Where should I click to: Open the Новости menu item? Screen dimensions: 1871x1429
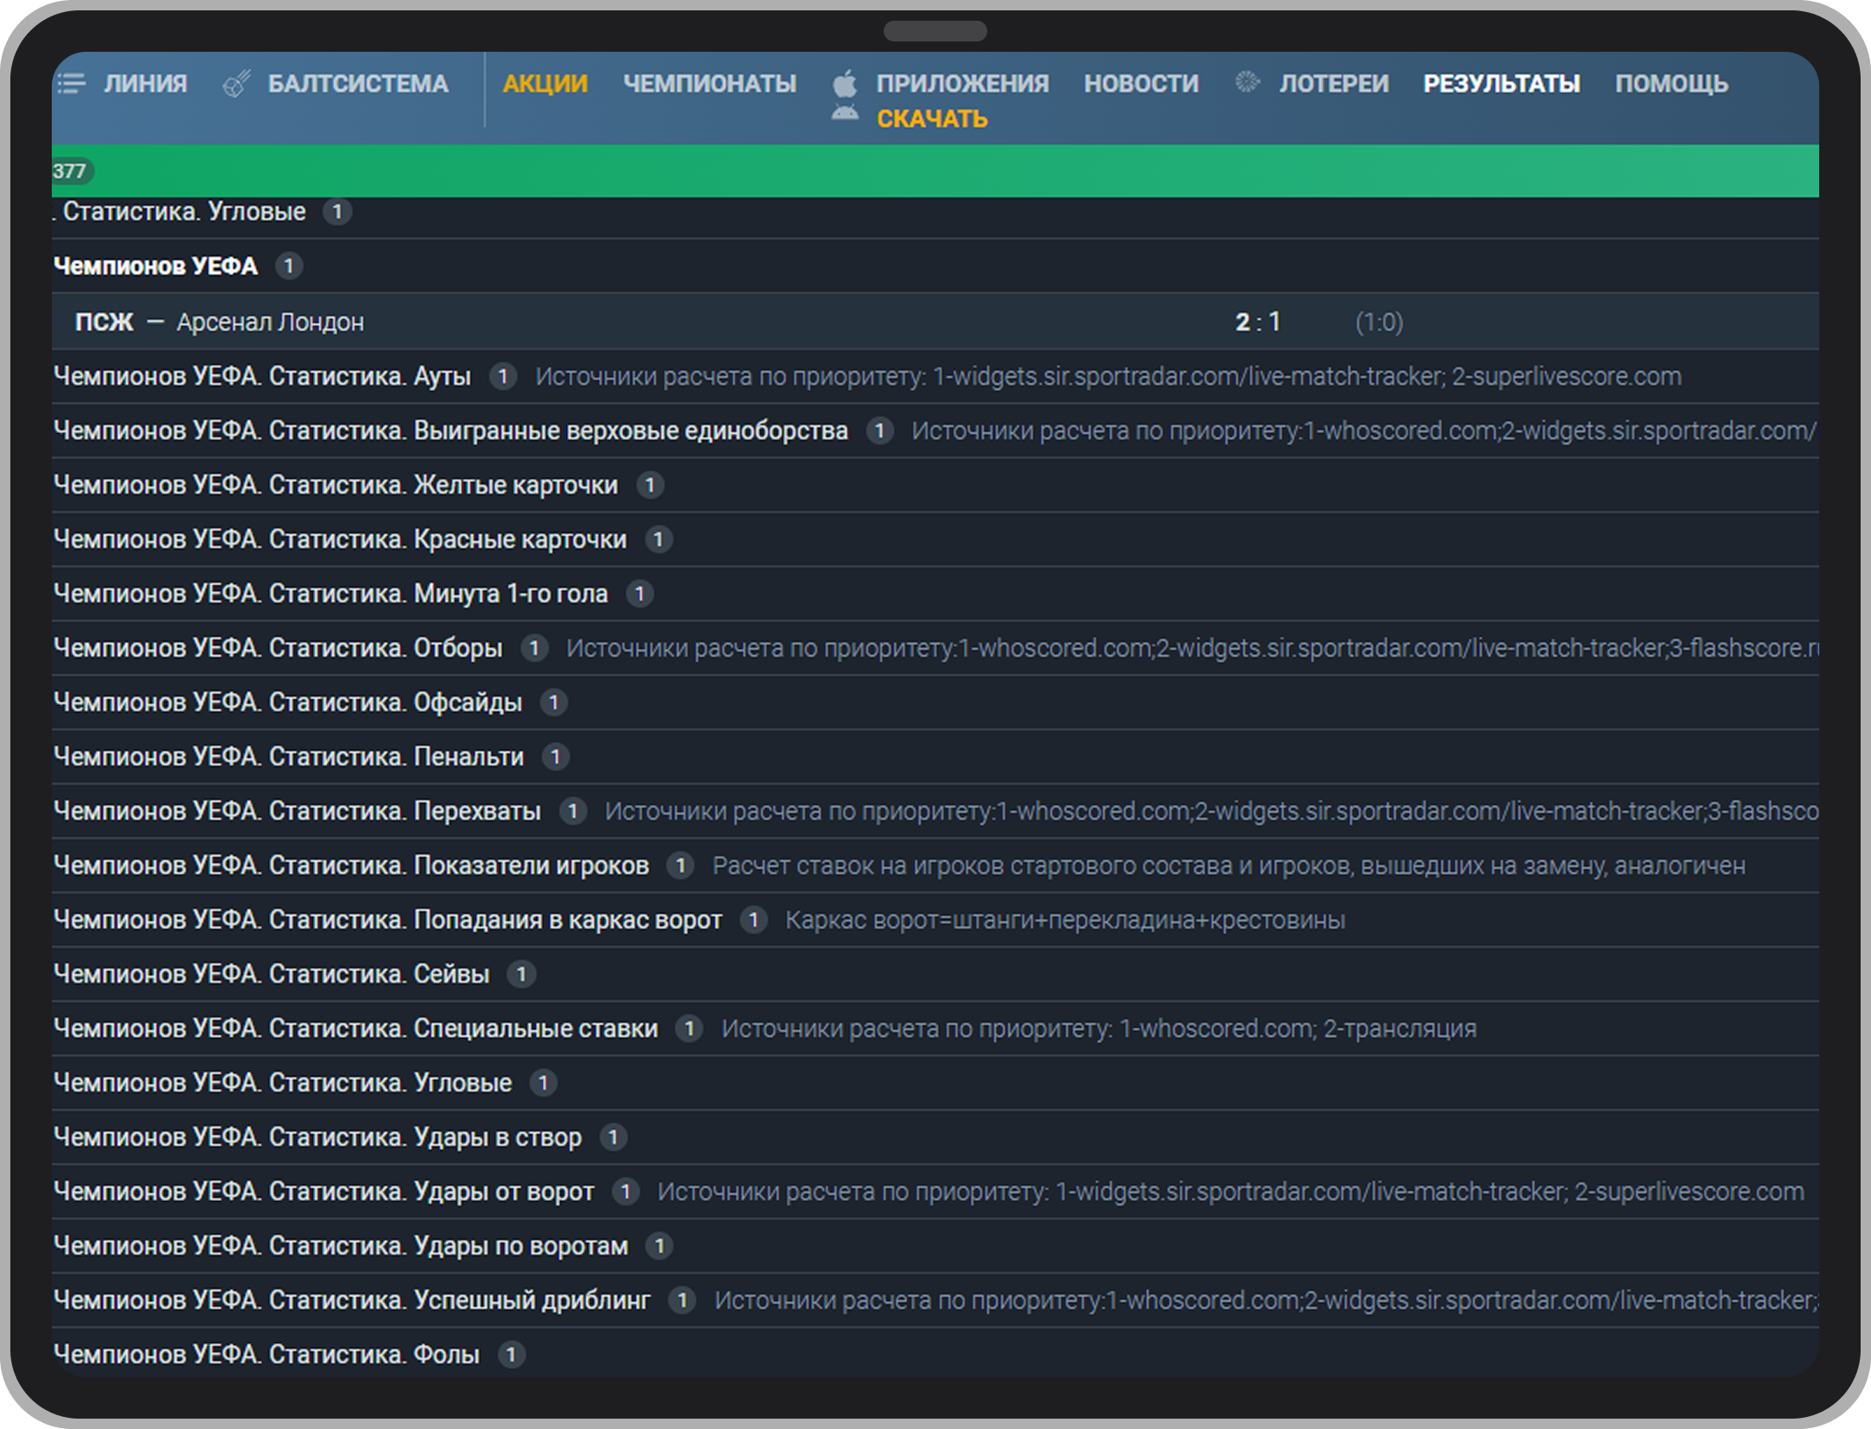coord(1141,84)
